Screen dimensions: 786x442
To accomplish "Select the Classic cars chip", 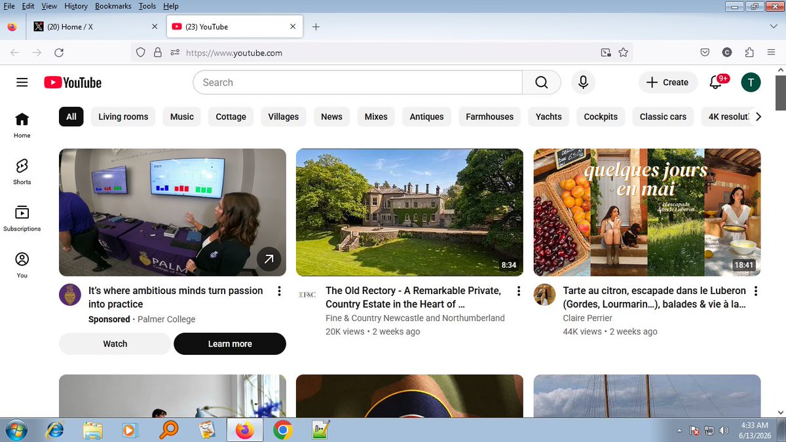I will pyautogui.click(x=663, y=117).
